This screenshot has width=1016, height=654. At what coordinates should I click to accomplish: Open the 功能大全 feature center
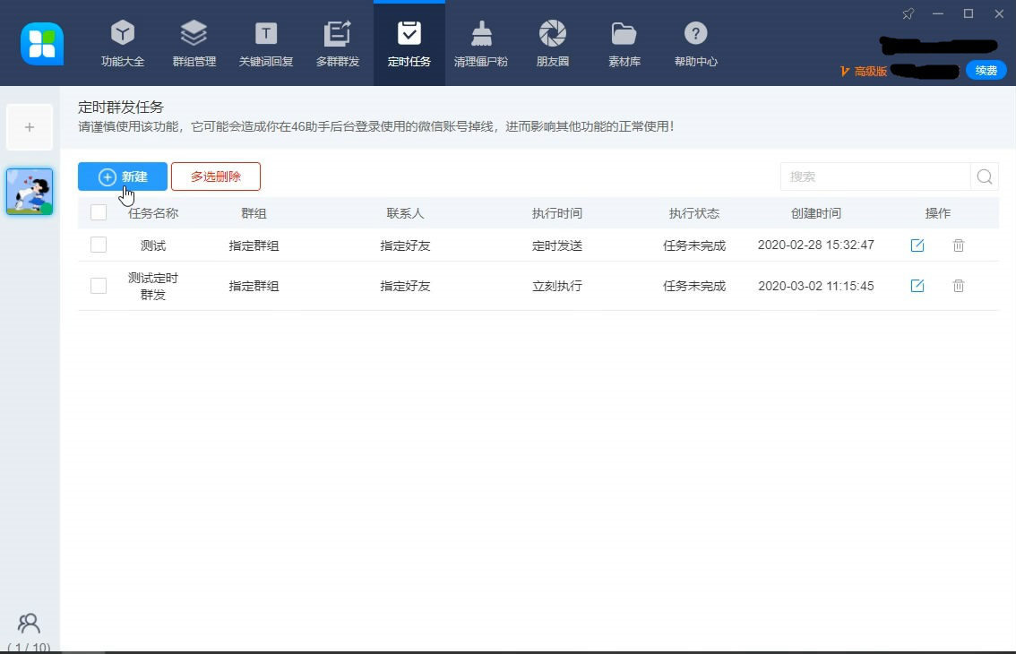[x=122, y=43]
